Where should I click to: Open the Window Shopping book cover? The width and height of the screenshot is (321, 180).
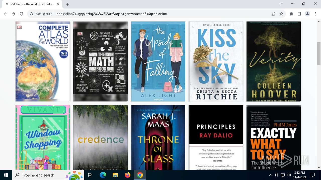(x=43, y=137)
